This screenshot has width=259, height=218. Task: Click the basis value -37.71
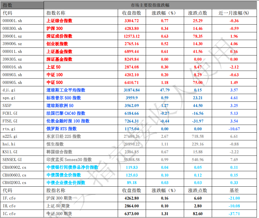pyautogui.click(x=234, y=214)
